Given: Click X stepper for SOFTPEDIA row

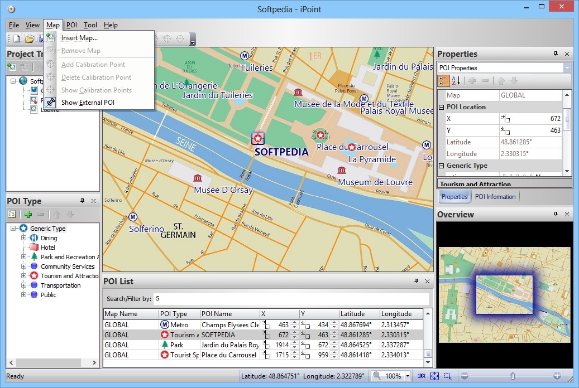Looking at the screenshot, I should click(294, 334).
